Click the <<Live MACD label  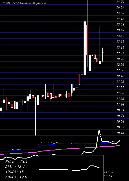pyautogui.click(x=109, y=174)
